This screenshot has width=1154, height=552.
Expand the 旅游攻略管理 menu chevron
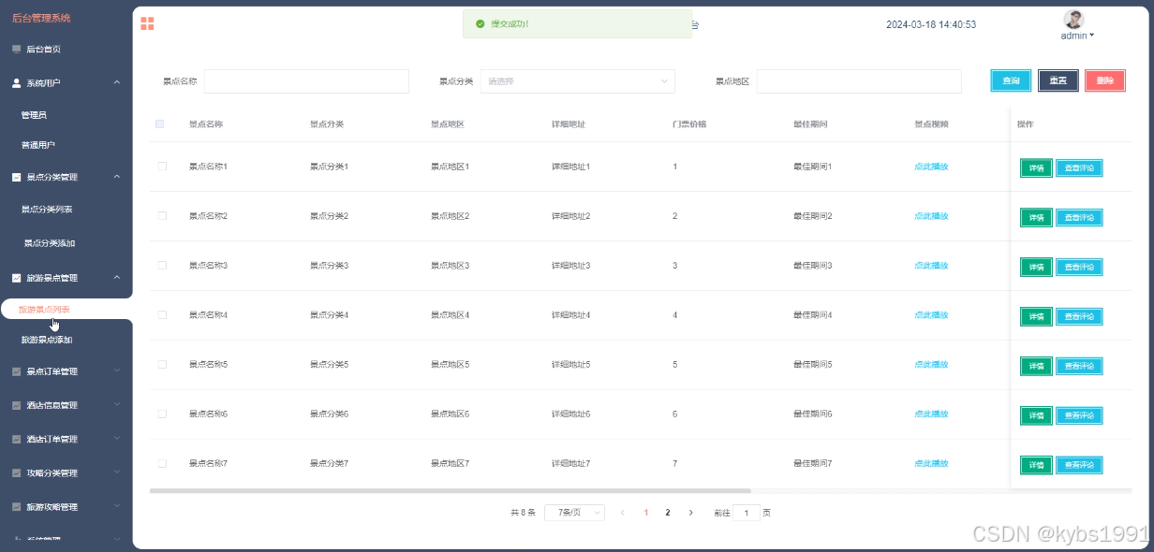tap(117, 506)
